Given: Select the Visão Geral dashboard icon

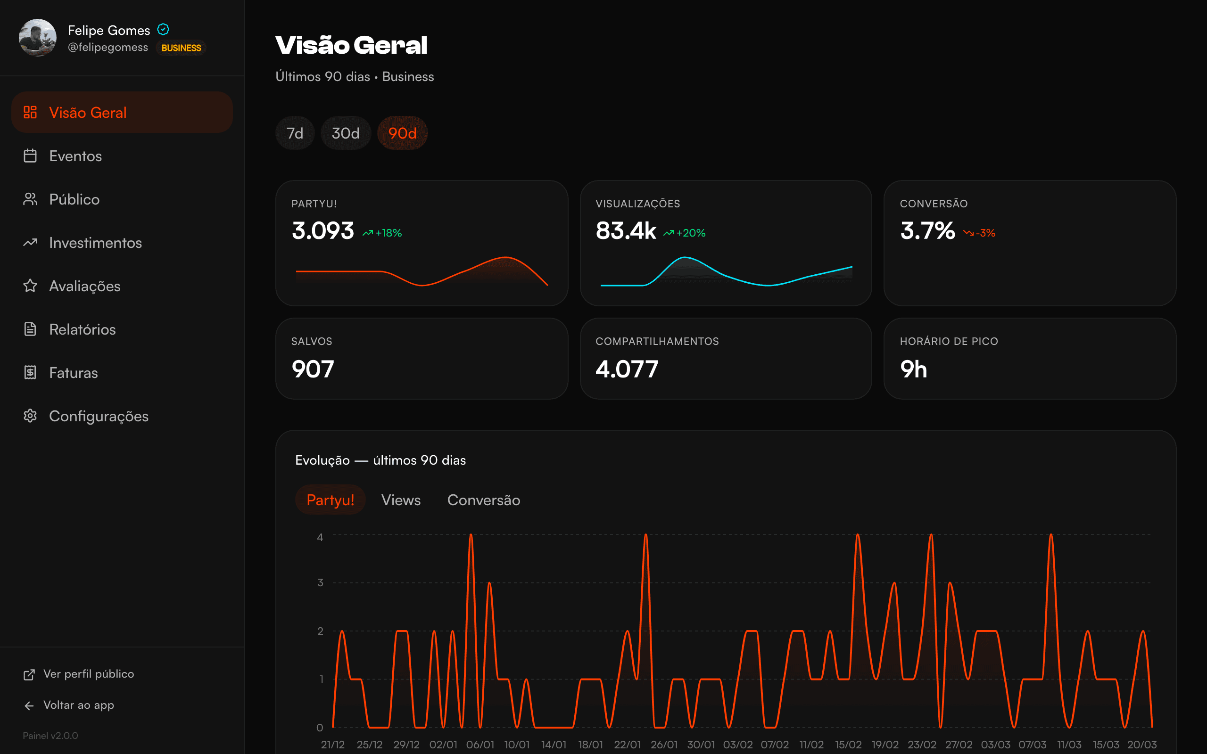Looking at the screenshot, I should [x=30, y=112].
